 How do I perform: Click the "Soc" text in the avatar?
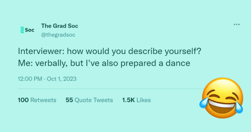29,30
